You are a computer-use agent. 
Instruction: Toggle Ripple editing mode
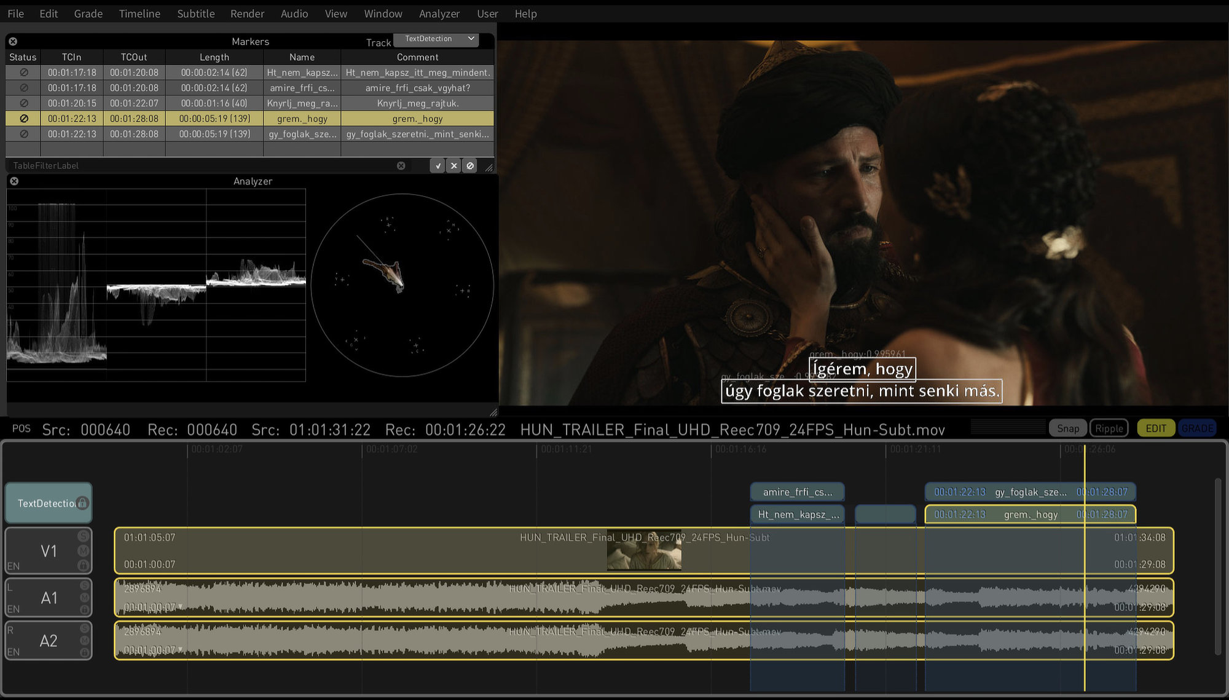click(x=1109, y=428)
